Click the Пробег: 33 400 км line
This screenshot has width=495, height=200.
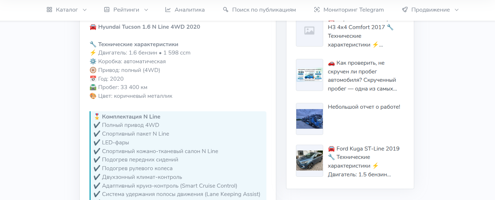[x=118, y=87]
